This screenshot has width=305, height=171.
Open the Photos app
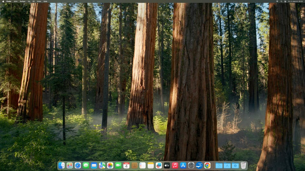pos(110,165)
